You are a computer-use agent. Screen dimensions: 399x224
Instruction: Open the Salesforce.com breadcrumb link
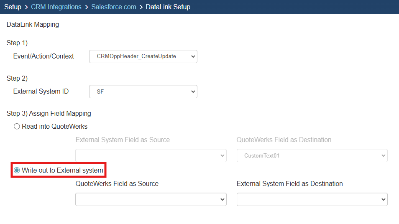tap(114, 7)
